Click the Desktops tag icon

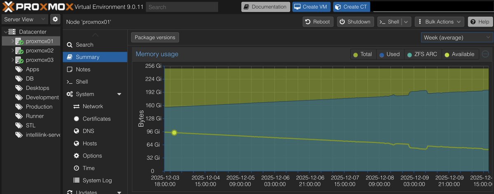19,88
